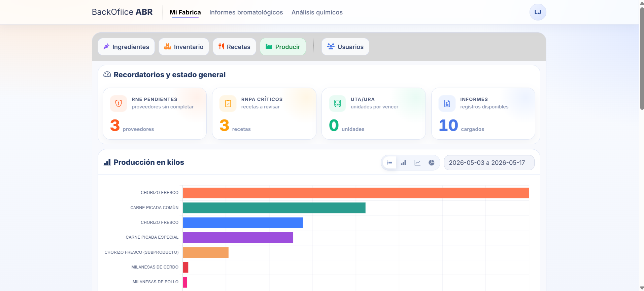The height and width of the screenshot is (291, 644).
Task: Go to the Mi Fabrica section
Action: pyautogui.click(x=185, y=12)
